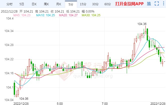Click the 104.06 low price label
Viewport: 166px width, 105px height.
pos(24,99)
